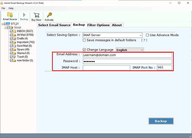Select the Sent Mail (6) label

[x=24, y=46]
